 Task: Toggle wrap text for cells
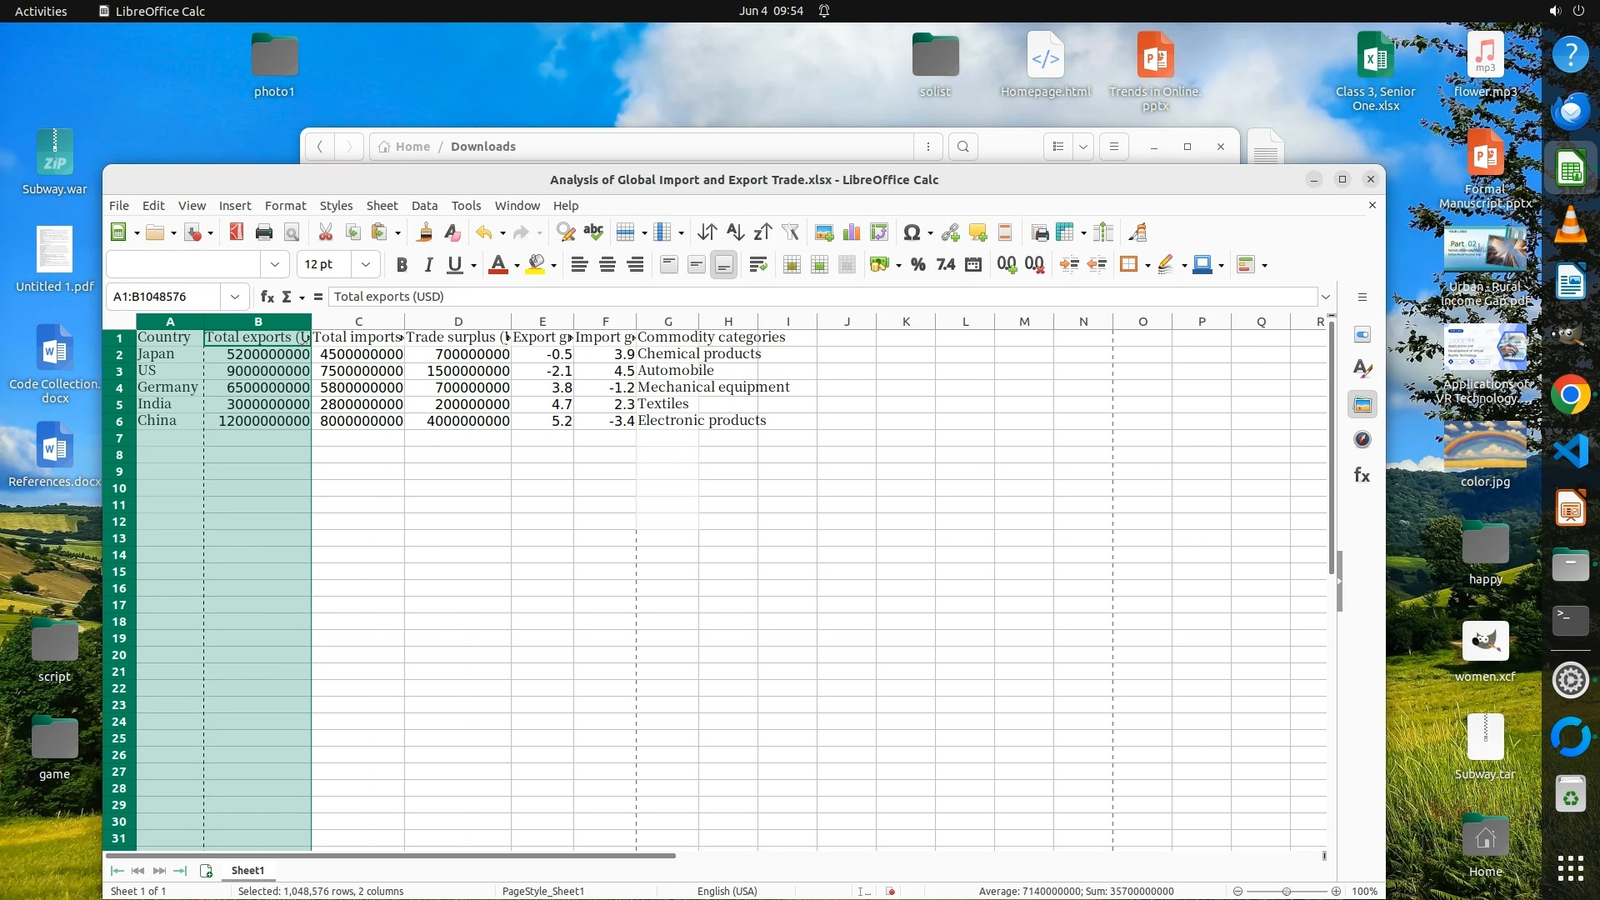(x=757, y=265)
